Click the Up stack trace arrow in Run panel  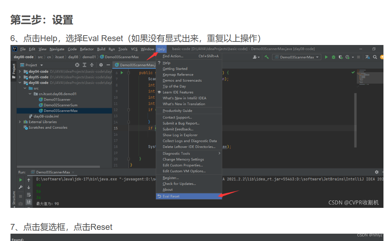[29, 180]
